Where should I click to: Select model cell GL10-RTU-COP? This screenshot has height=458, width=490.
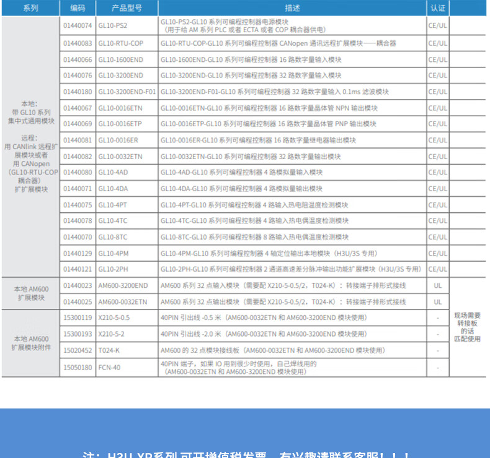pos(127,43)
